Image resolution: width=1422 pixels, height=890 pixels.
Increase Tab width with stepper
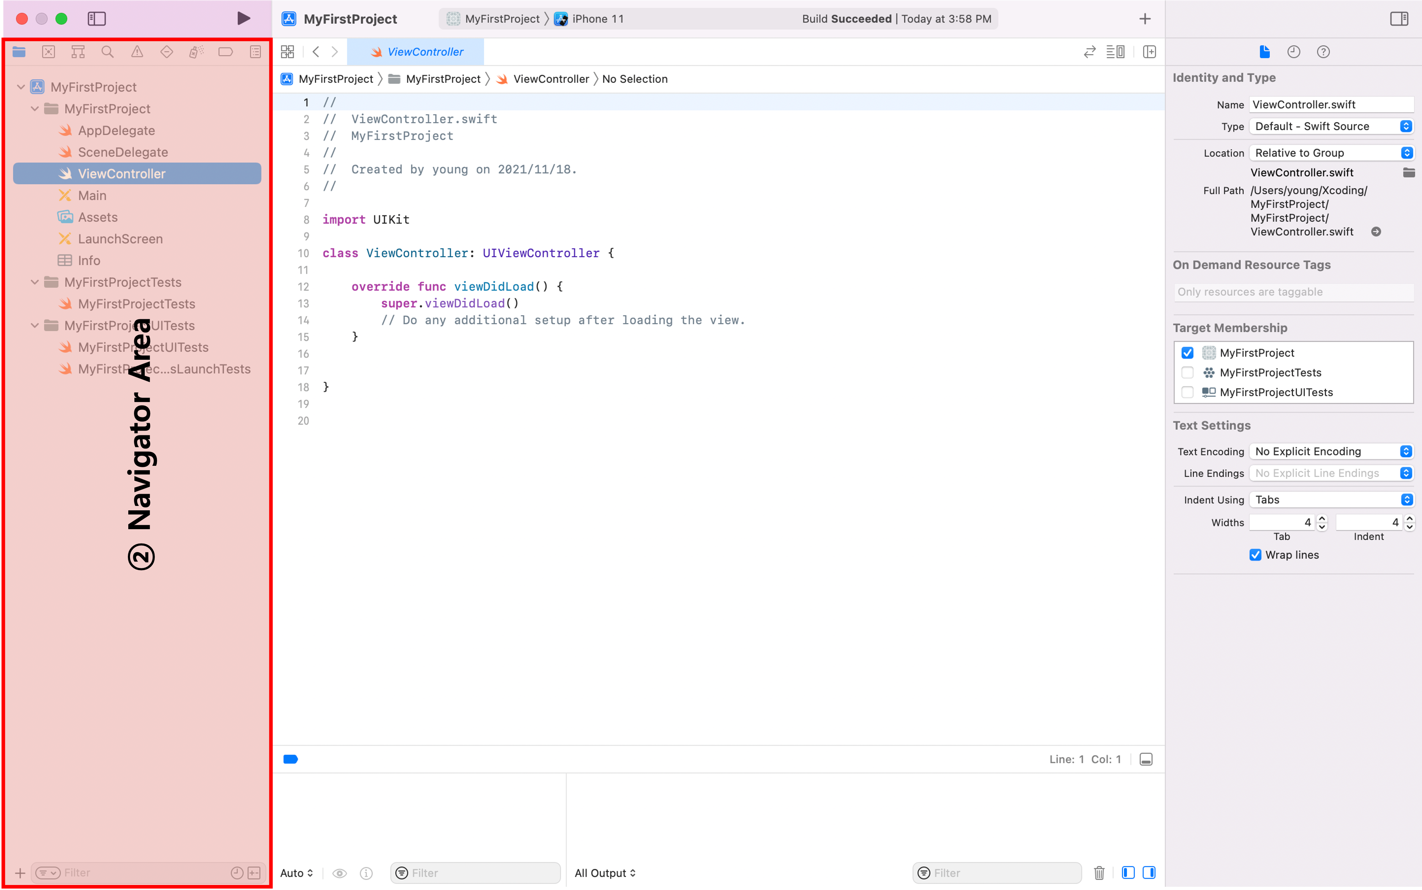point(1322,518)
